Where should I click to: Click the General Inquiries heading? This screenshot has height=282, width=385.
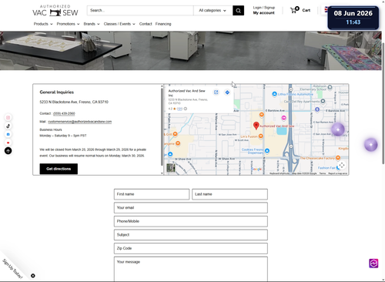(x=57, y=92)
